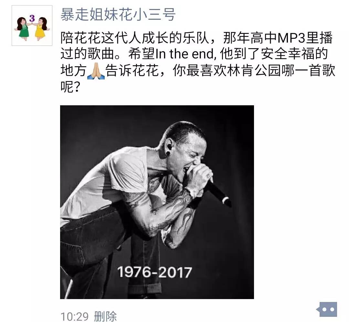Click the green-dress girl in the avatar

point(23,28)
